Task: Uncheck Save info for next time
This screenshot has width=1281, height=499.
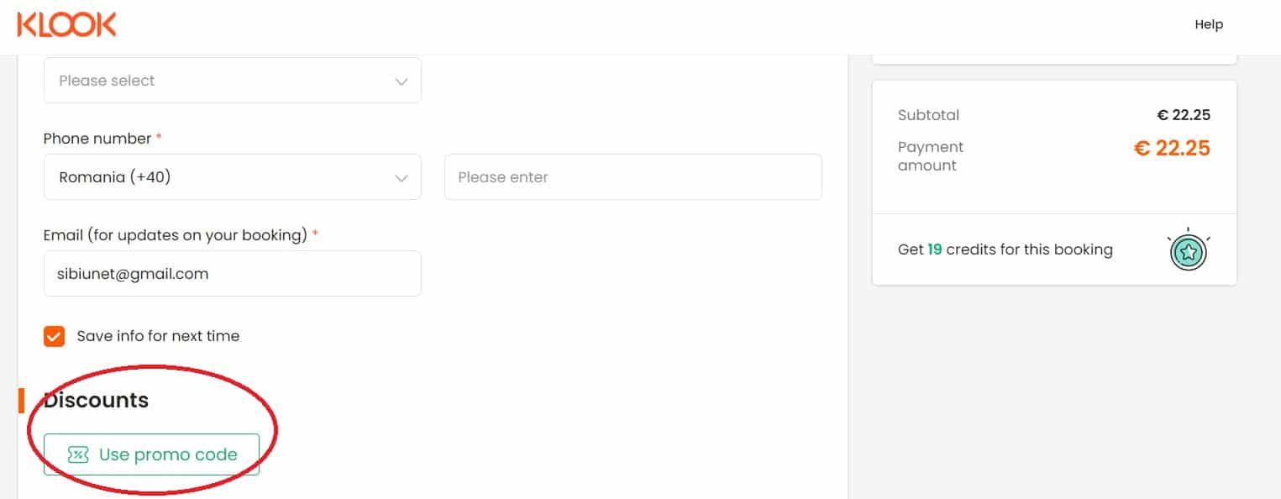Action: point(54,337)
